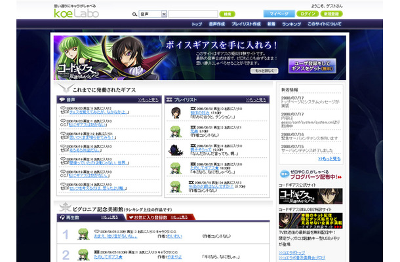Click speech bubble icon above チェスを覚えてみたが
This screenshot has width=400, height=262.
[63, 108]
